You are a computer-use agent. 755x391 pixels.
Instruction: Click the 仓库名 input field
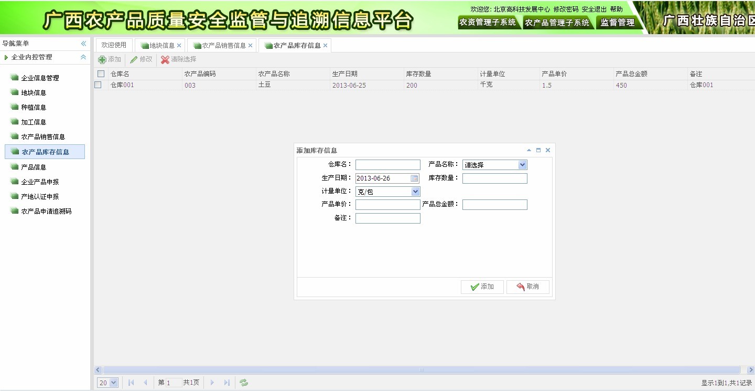[387, 165]
